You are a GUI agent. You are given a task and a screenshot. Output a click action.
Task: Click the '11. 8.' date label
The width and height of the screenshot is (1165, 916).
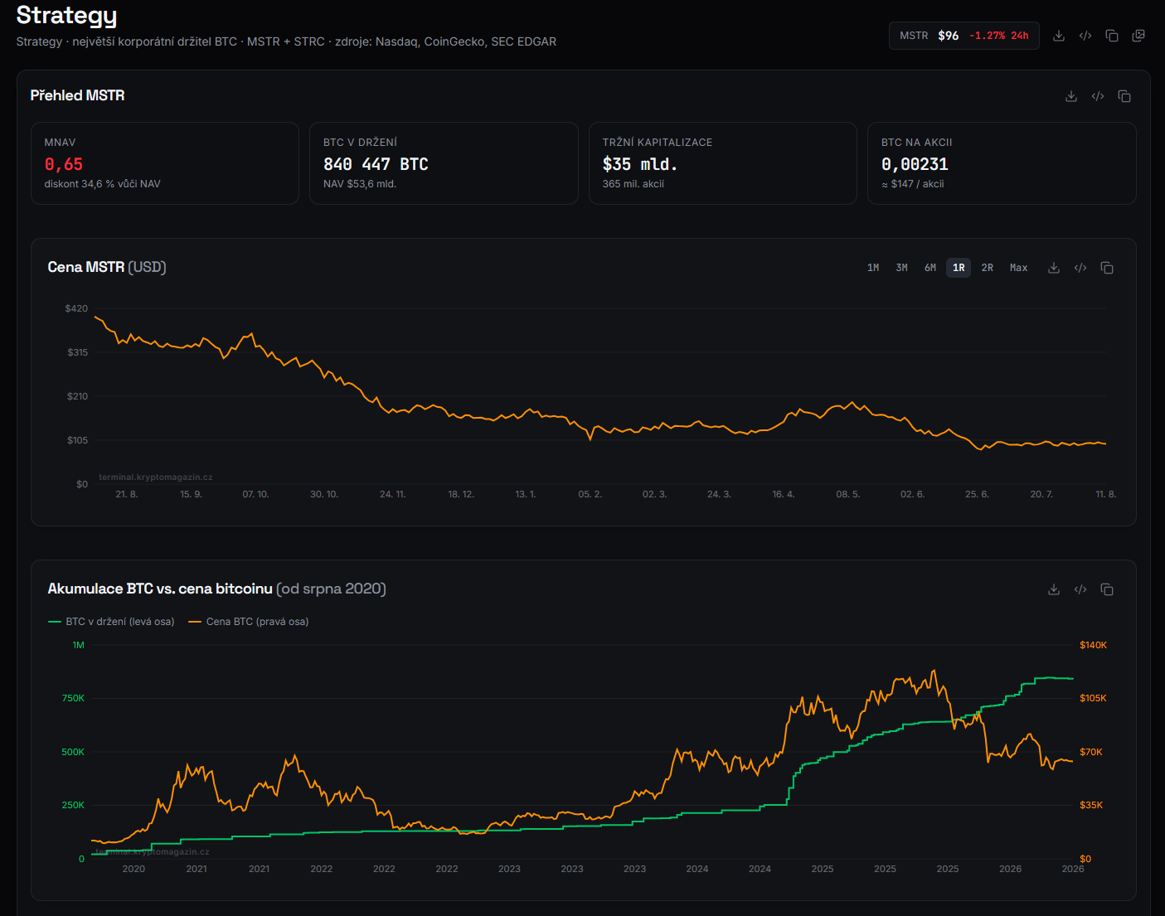(1106, 494)
